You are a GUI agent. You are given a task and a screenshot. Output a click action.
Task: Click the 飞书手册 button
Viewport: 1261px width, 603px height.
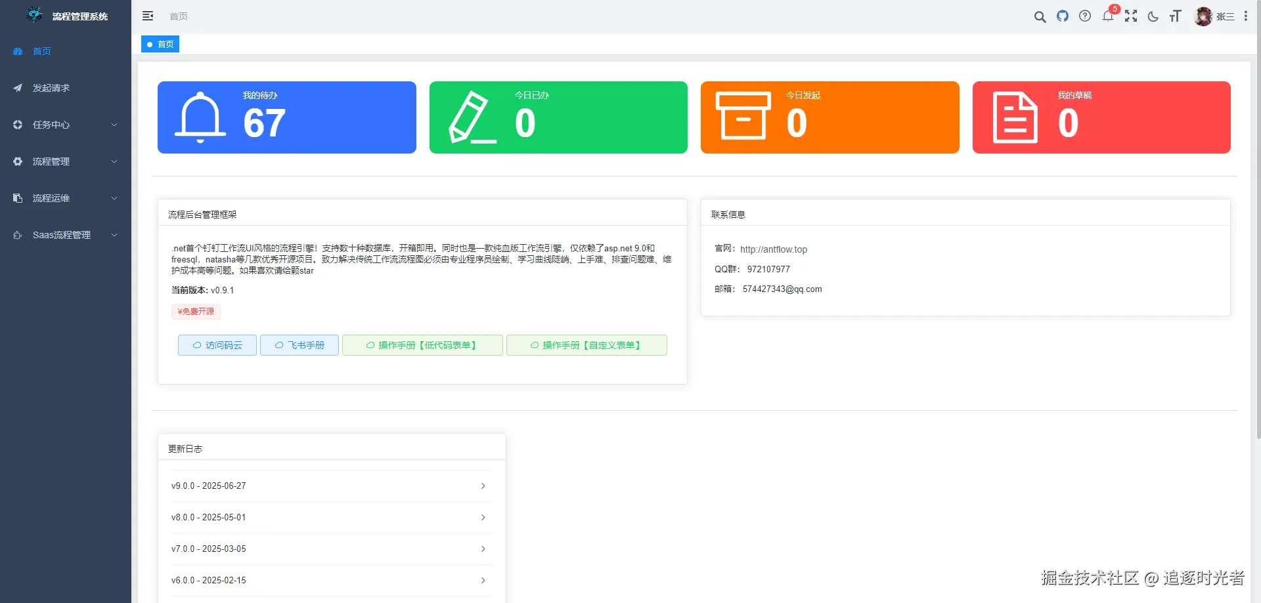click(x=299, y=345)
